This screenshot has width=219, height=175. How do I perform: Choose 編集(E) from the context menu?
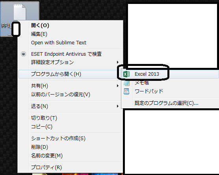pos(71,34)
